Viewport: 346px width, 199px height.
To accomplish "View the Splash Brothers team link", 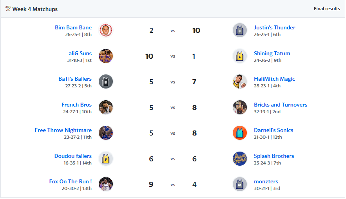I will pos(274,156).
